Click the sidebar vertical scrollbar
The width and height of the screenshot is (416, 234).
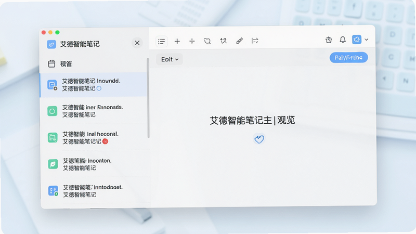[148, 98]
